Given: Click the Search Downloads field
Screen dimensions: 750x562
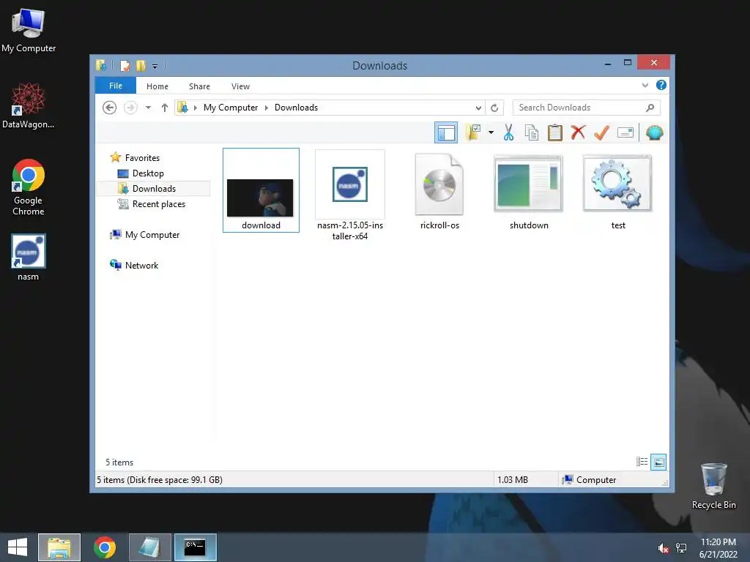Looking at the screenshot, I should [x=587, y=108].
